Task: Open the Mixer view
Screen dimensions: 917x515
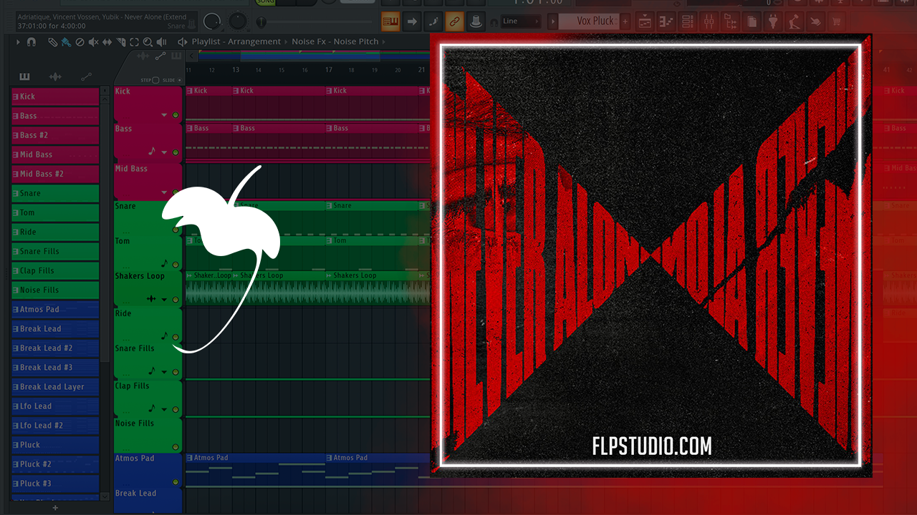Action: (x=707, y=21)
